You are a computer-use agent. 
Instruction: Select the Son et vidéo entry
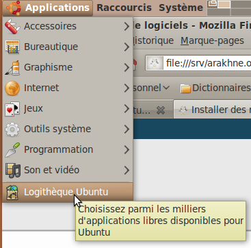pos(68,170)
